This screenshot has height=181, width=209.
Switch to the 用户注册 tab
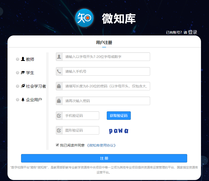pyautogui.click(x=104, y=43)
